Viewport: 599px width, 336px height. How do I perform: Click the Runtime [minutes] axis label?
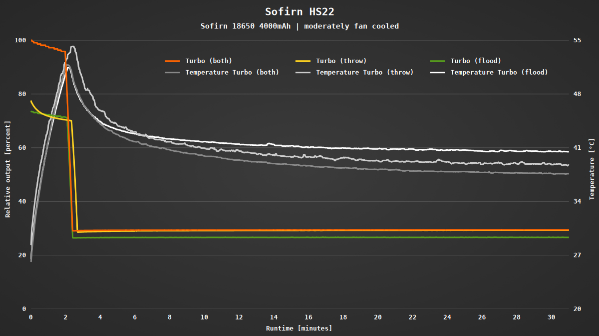pyautogui.click(x=299, y=328)
